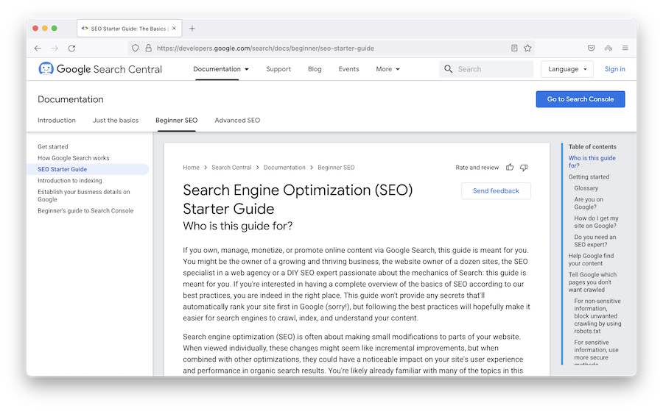Open the Firefox hamburger menu
The height and width of the screenshot is (411, 663).
625,48
